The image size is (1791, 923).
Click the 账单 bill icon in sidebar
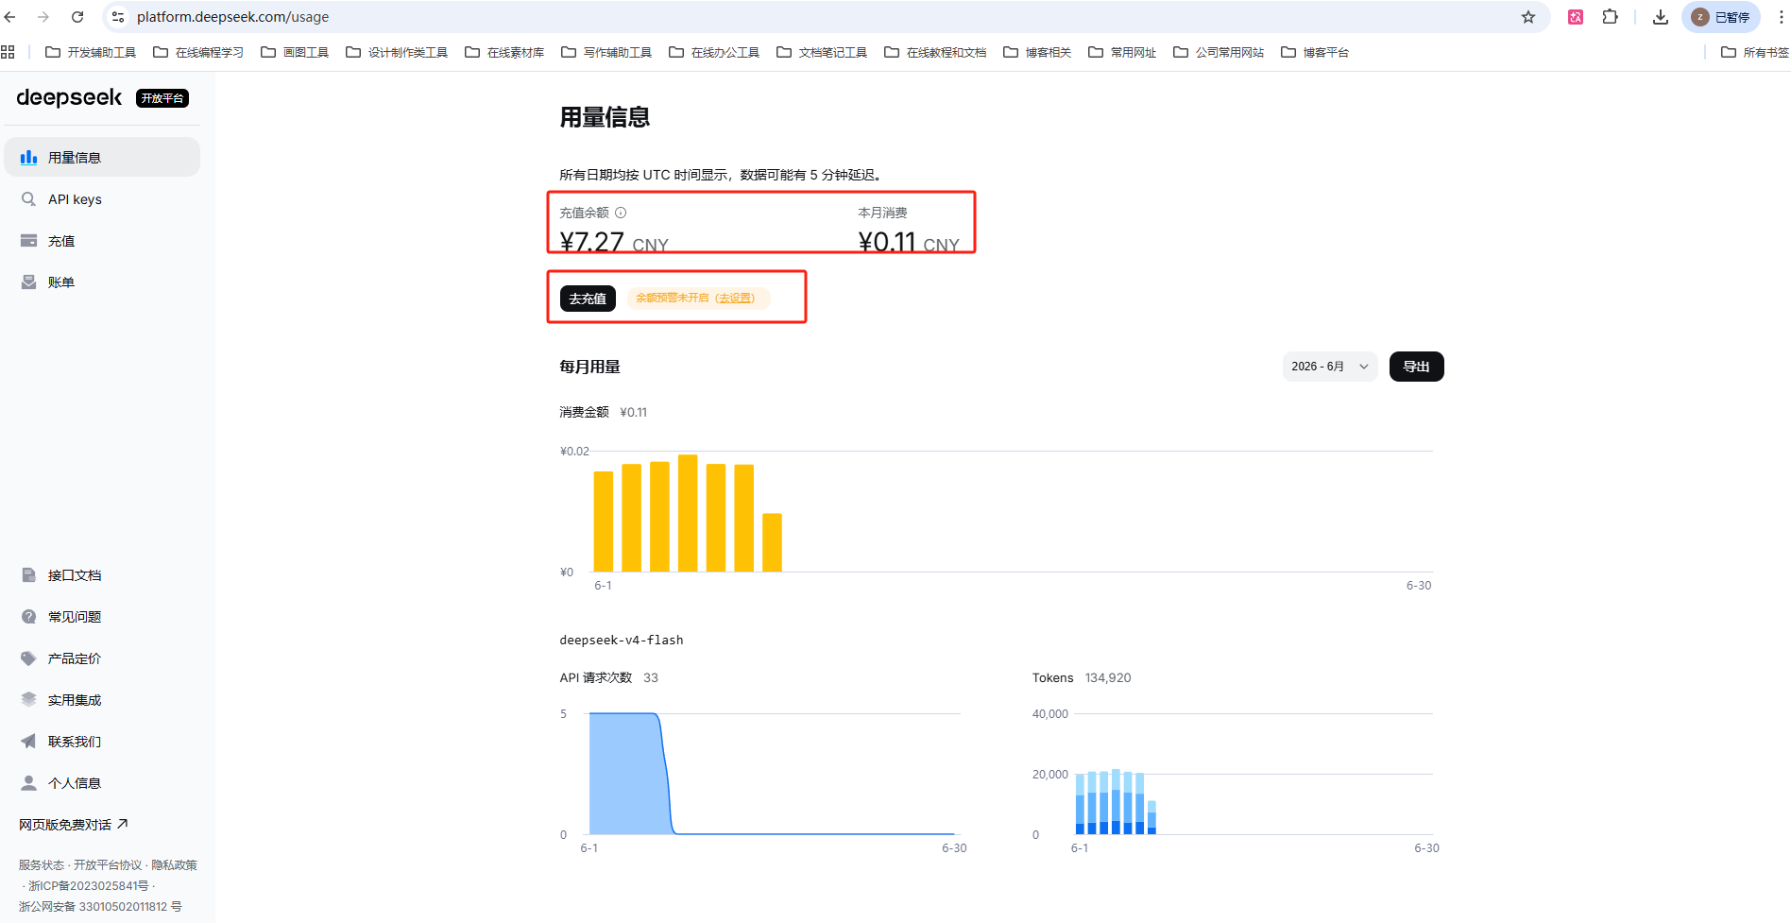tap(29, 282)
